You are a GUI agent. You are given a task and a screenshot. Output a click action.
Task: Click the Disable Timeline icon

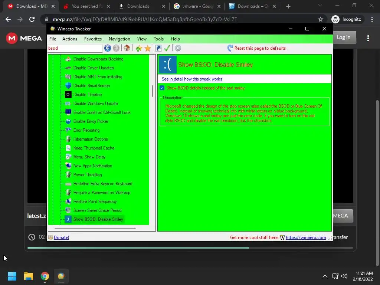pyautogui.click(x=68, y=95)
